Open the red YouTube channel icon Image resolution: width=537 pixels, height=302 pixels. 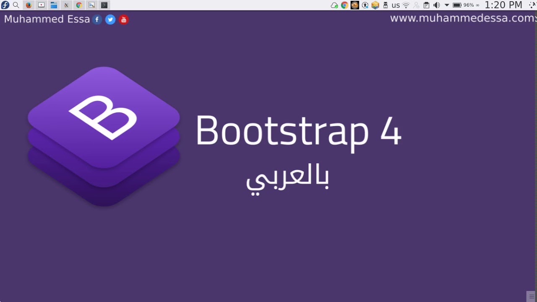[x=123, y=19]
